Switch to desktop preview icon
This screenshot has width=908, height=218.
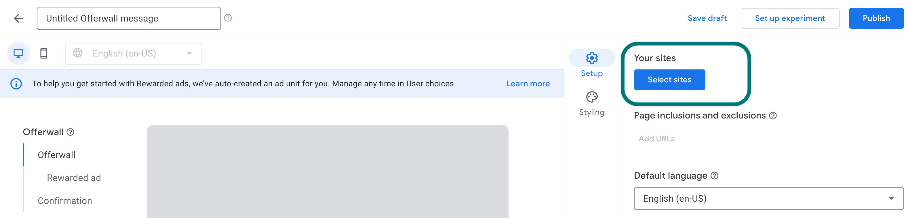[x=18, y=53]
